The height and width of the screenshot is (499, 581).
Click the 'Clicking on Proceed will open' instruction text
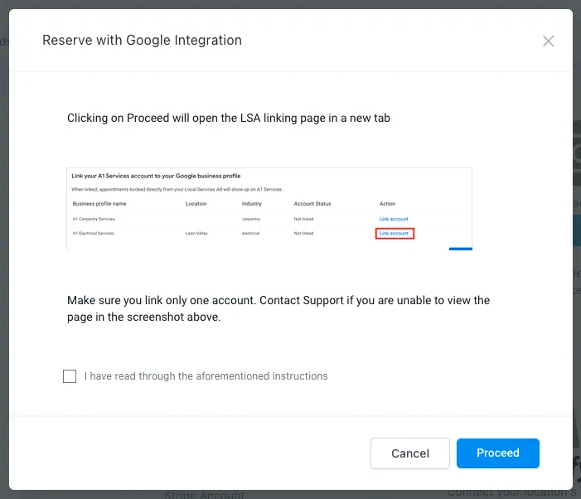(228, 118)
